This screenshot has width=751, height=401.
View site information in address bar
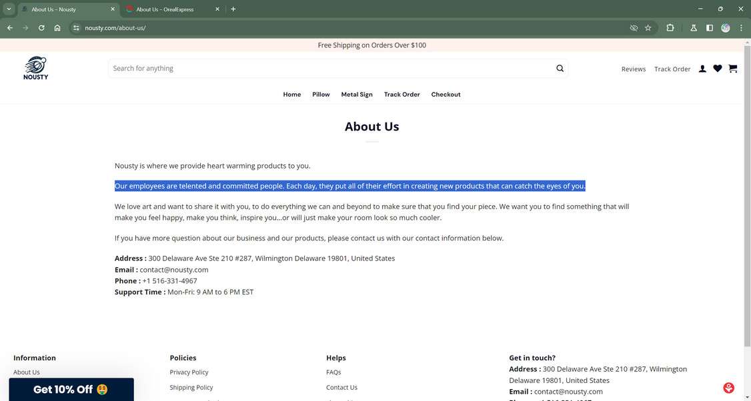pyautogui.click(x=76, y=28)
